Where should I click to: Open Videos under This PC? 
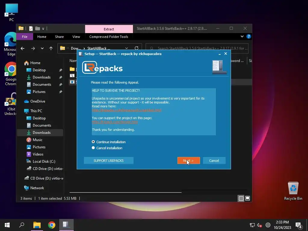click(x=38, y=154)
